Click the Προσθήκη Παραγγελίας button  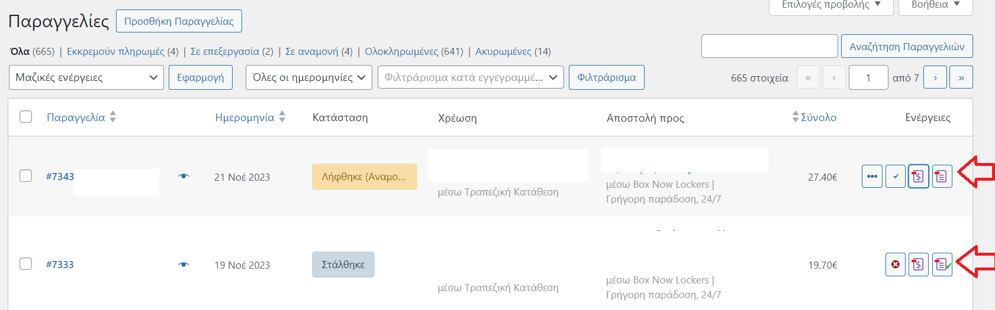click(x=179, y=21)
